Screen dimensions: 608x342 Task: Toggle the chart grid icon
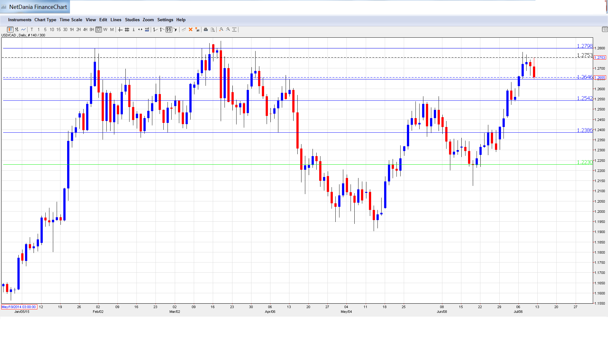click(127, 29)
